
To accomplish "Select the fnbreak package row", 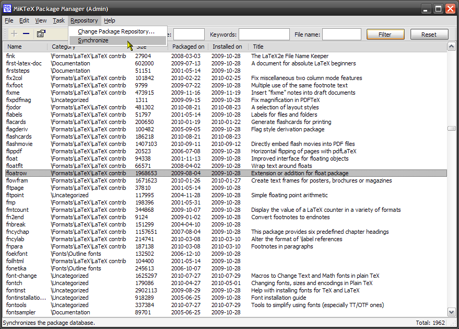I will point(226,224).
